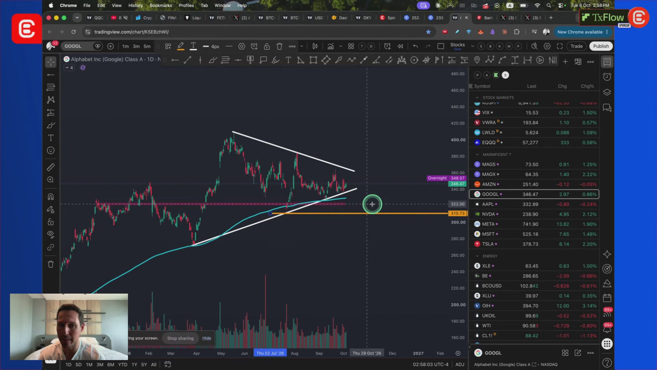
Task: Select the Text tool in left sidebar
Action: (x=51, y=138)
